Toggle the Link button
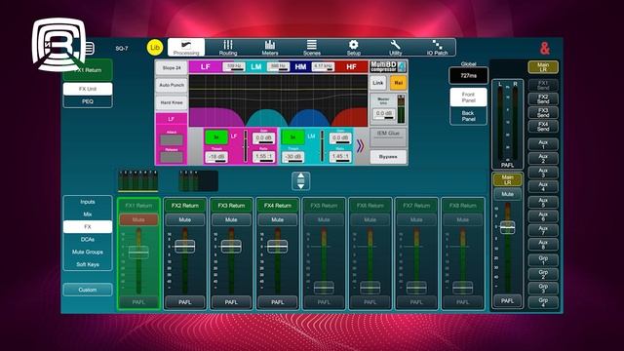This screenshot has height=351, width=624. [378, 83]
